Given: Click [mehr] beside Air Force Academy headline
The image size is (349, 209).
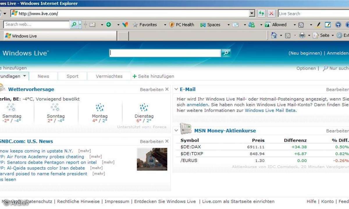Looking at the screenshot, I should pos(96,157).
